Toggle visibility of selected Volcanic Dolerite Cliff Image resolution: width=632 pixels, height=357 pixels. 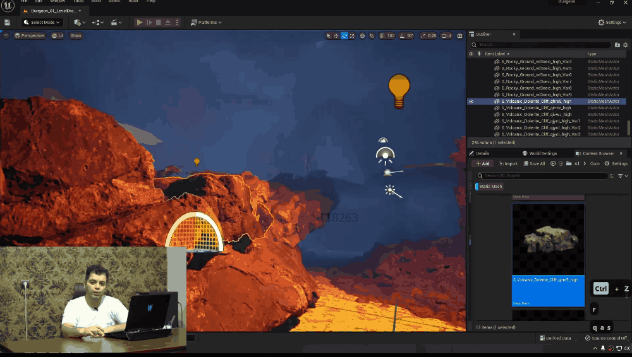(471, 102)
